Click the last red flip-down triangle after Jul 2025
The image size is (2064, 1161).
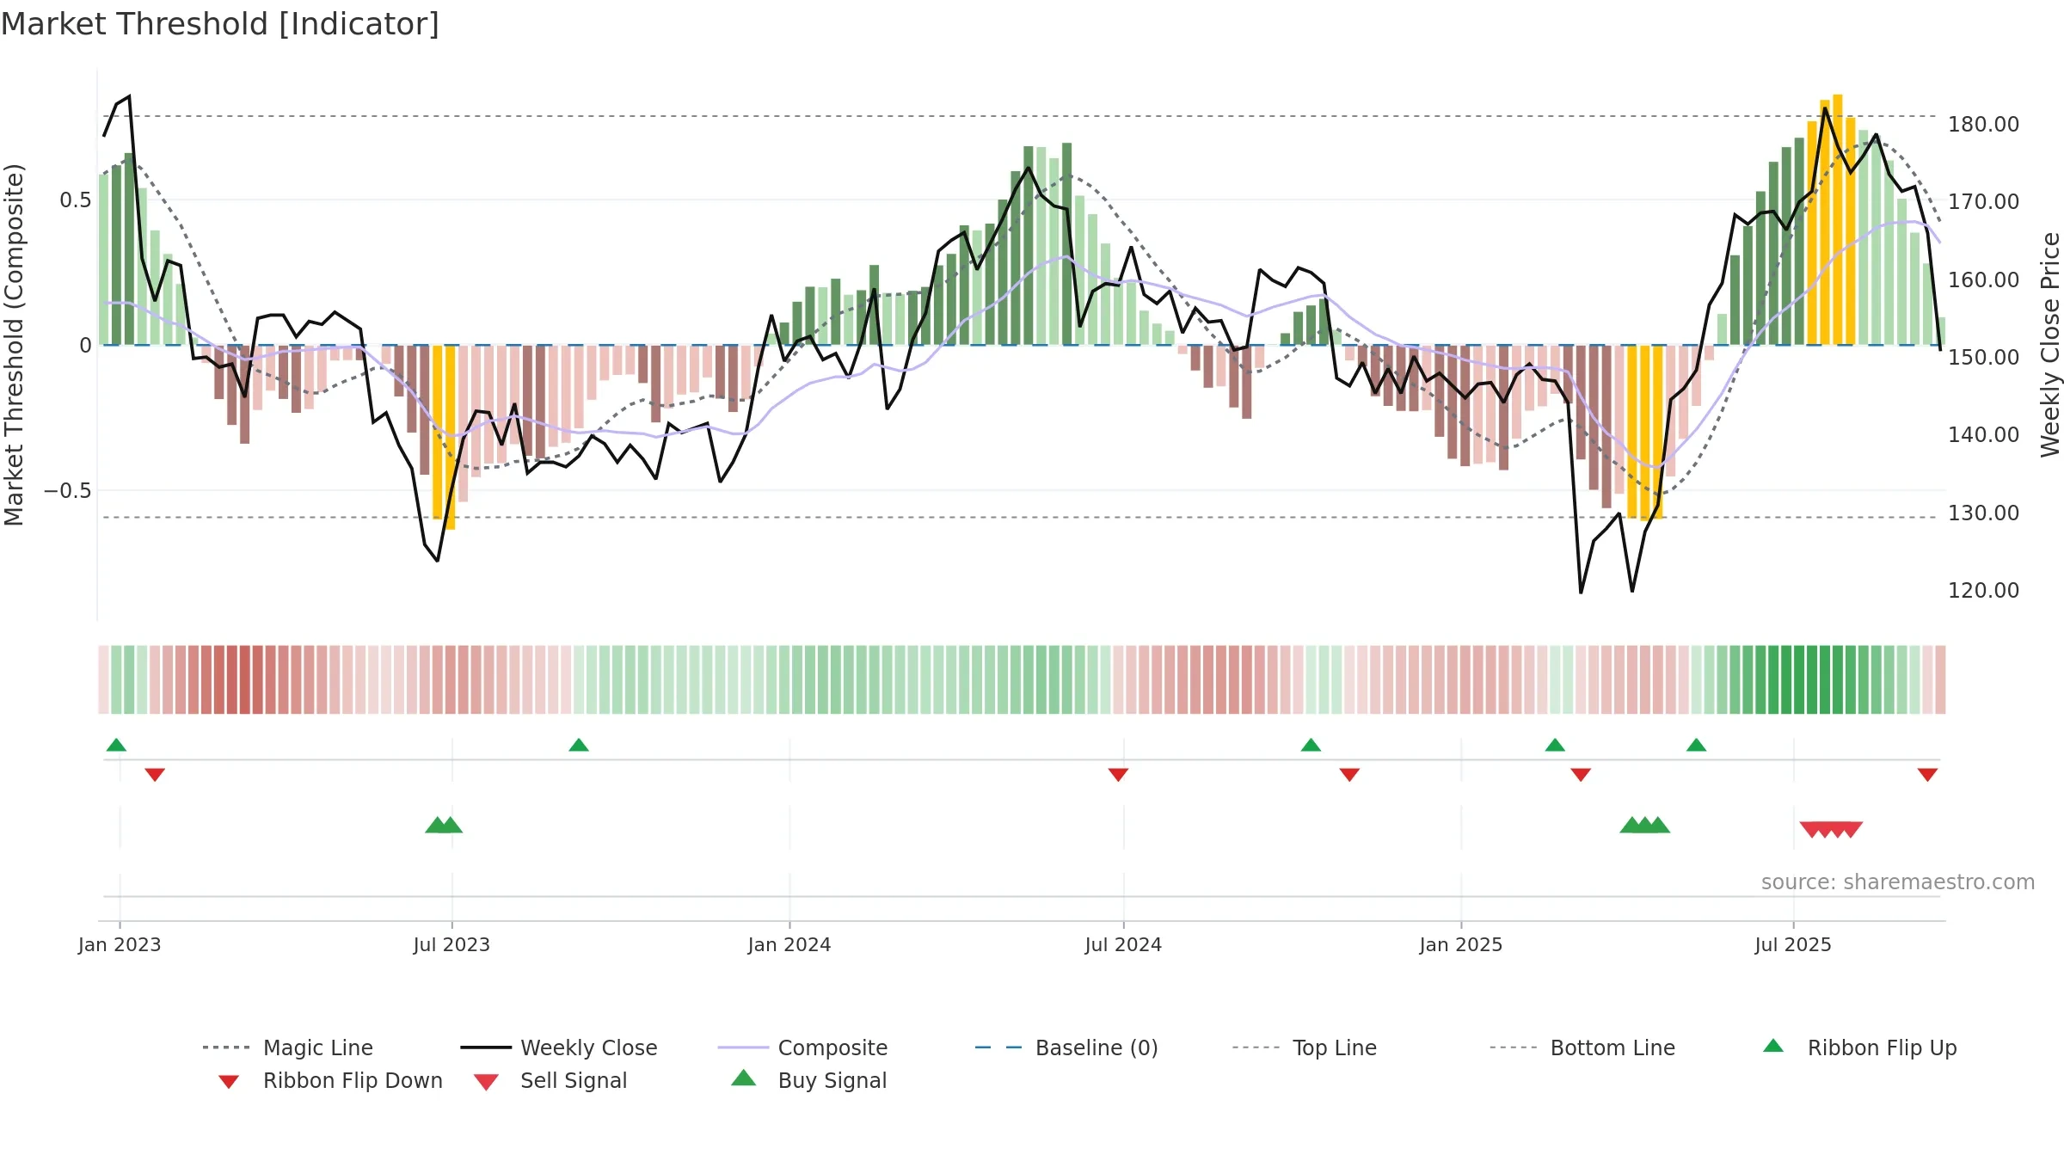point(1927,775)
